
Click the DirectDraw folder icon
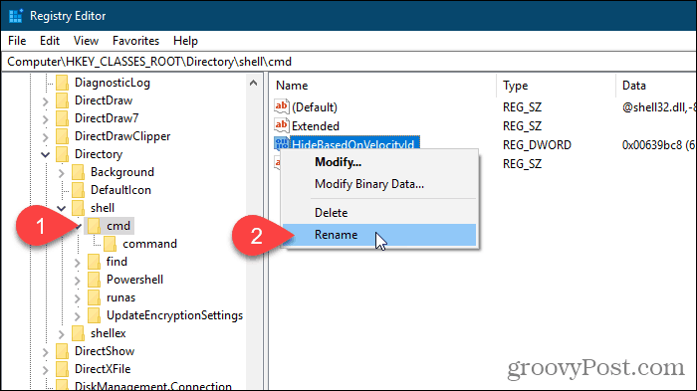point(62,100)
